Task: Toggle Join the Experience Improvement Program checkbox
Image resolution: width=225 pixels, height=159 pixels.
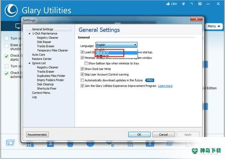Action: click(x=82, y=86)
